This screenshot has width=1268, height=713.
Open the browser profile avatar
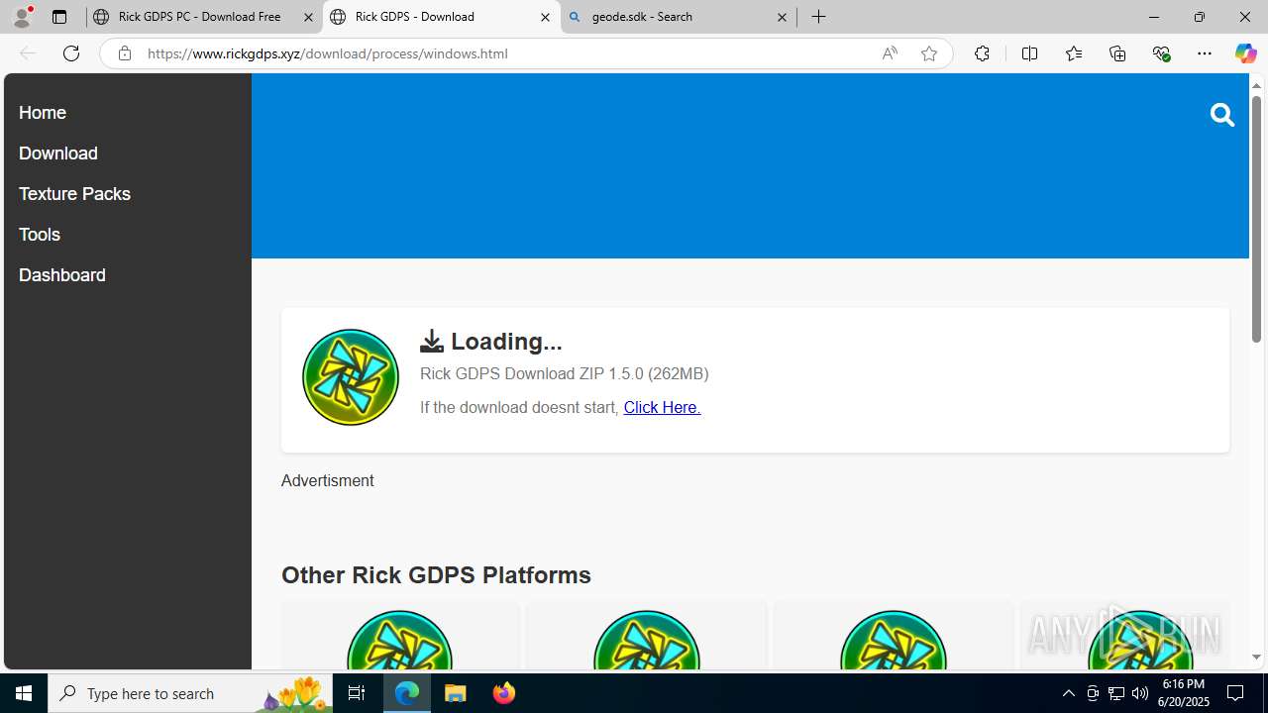[22, 17]
